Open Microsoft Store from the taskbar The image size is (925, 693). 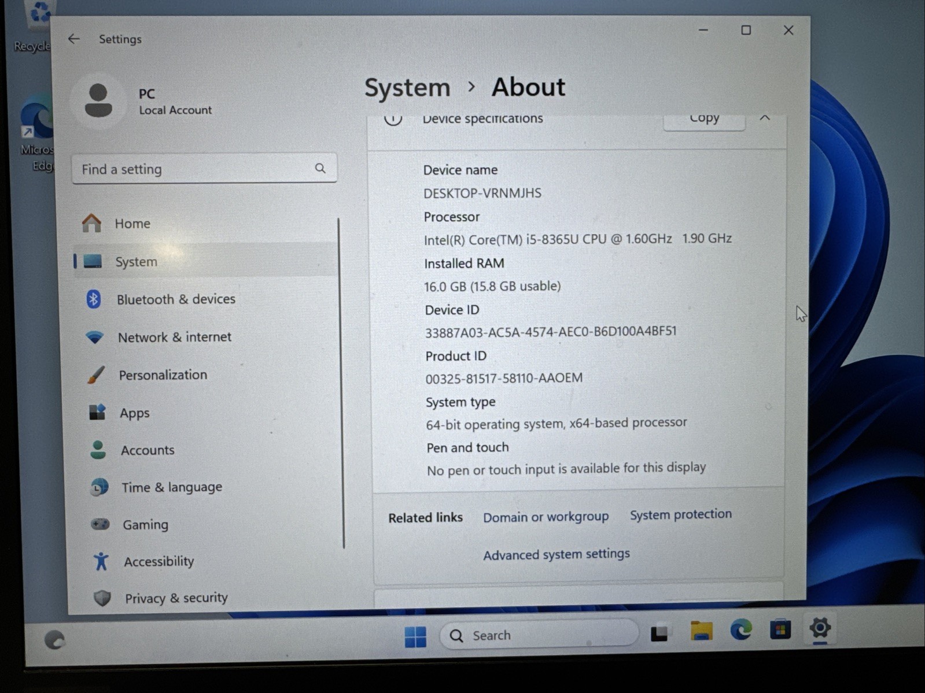[x=780, y=629]
